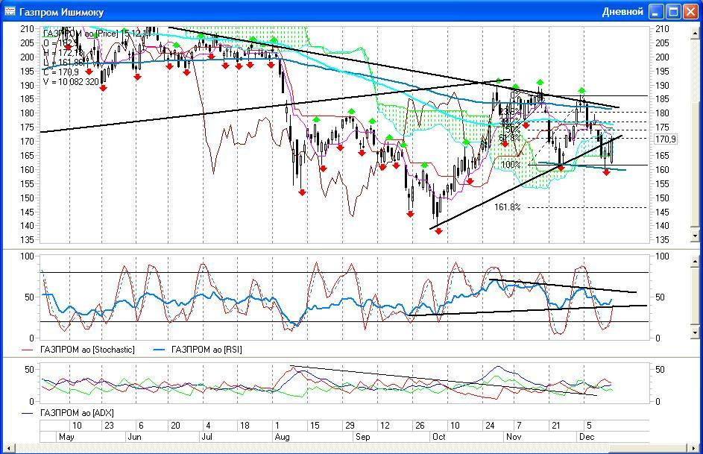Click the L = 161,86 low value
The image size is (703, 454).
pyautogui.click(x=63, y=63)
